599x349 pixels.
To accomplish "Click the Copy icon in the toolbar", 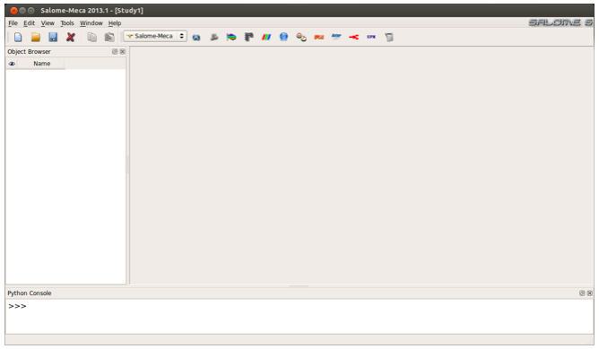I will 91,37.
